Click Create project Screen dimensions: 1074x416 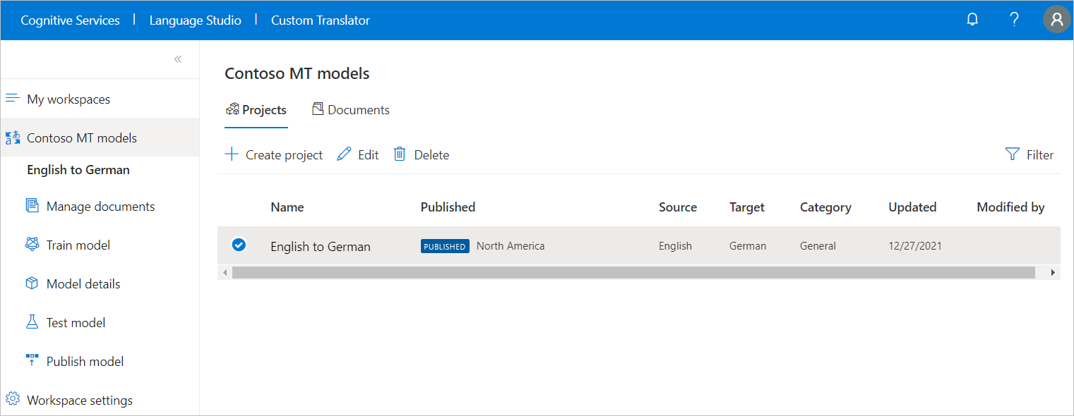[x=273, y=154]
